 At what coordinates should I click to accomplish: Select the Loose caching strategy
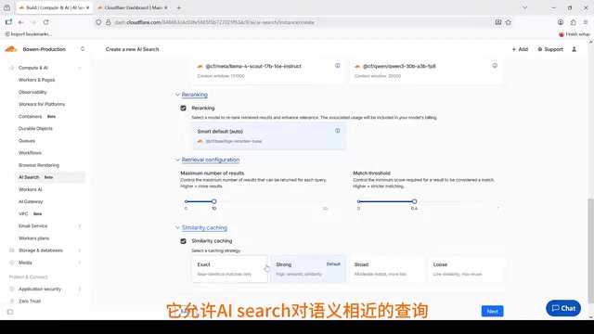[x=466, y=269]
